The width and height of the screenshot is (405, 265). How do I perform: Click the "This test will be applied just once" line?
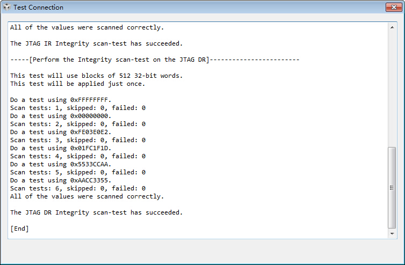click(78, 84)
